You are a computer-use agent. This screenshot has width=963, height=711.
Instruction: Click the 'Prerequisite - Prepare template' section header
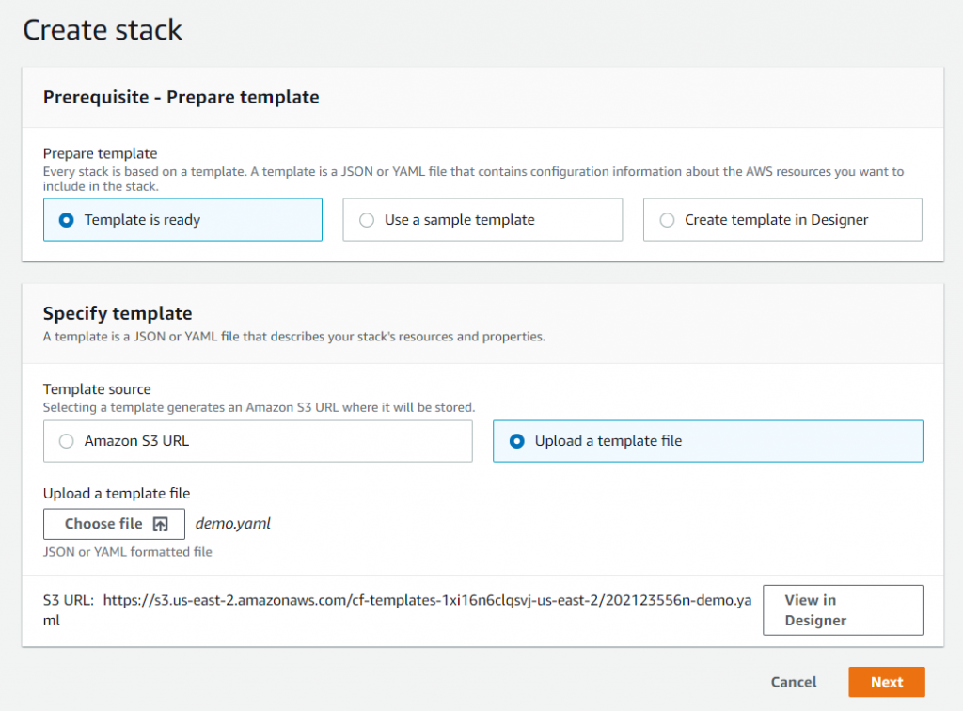click(x=182, y=97)
